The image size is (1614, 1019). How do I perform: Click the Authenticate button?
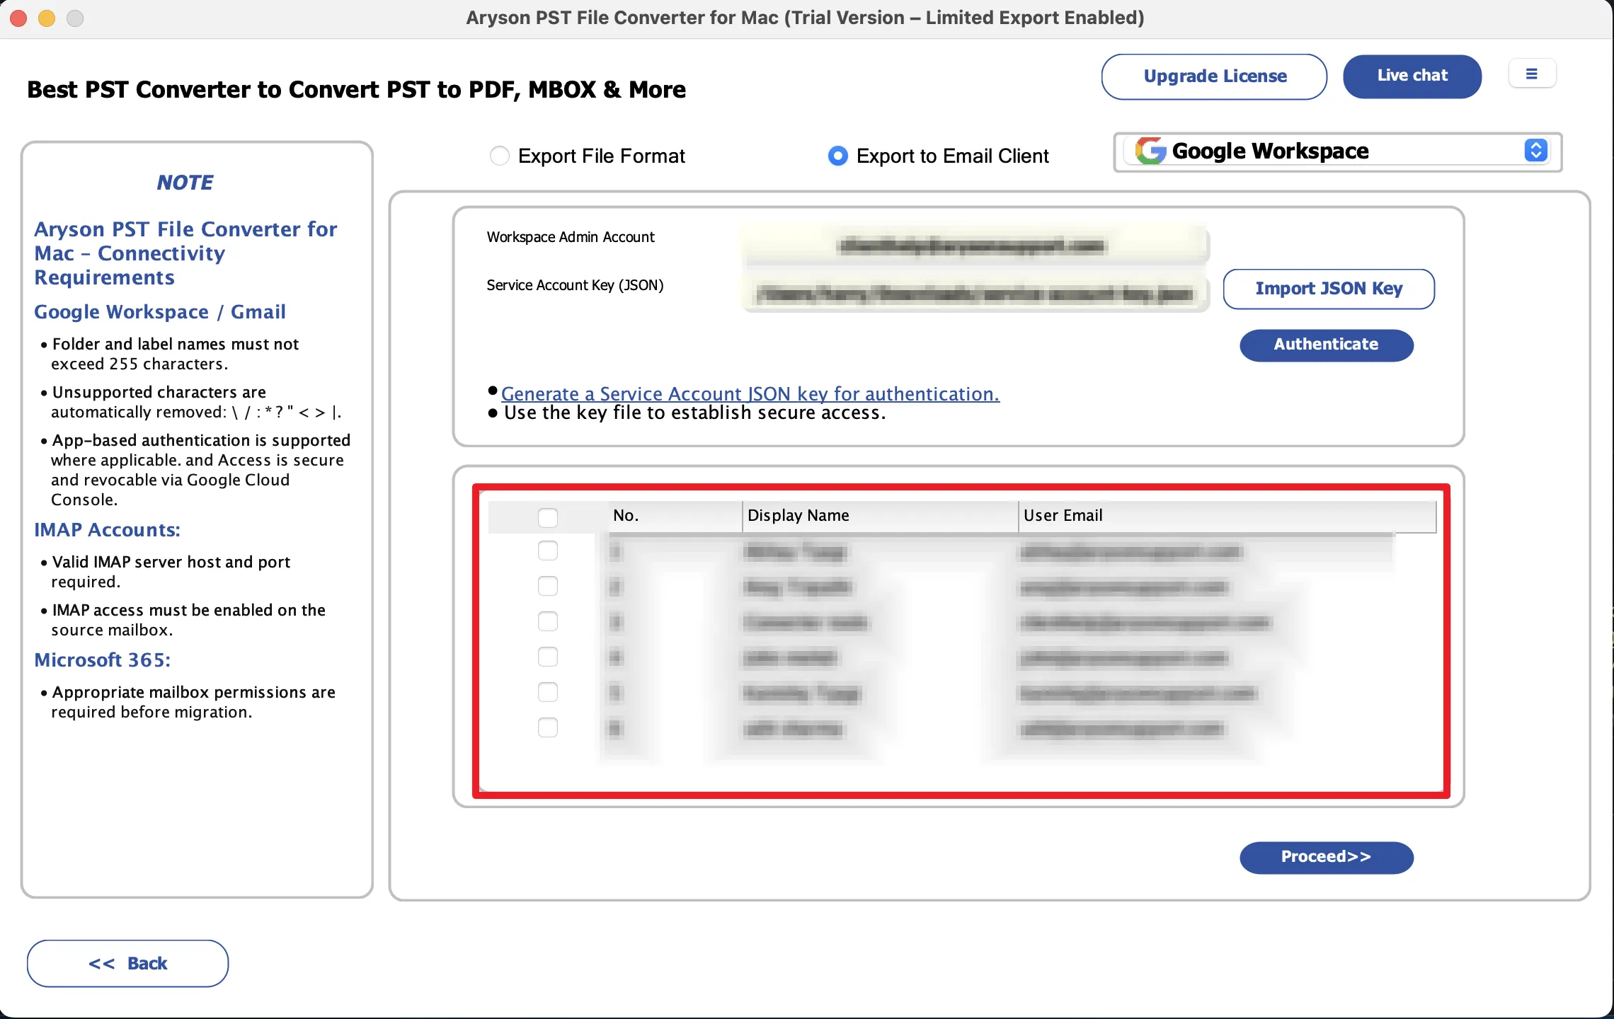pyautogui.click(x=1327, y=345)
